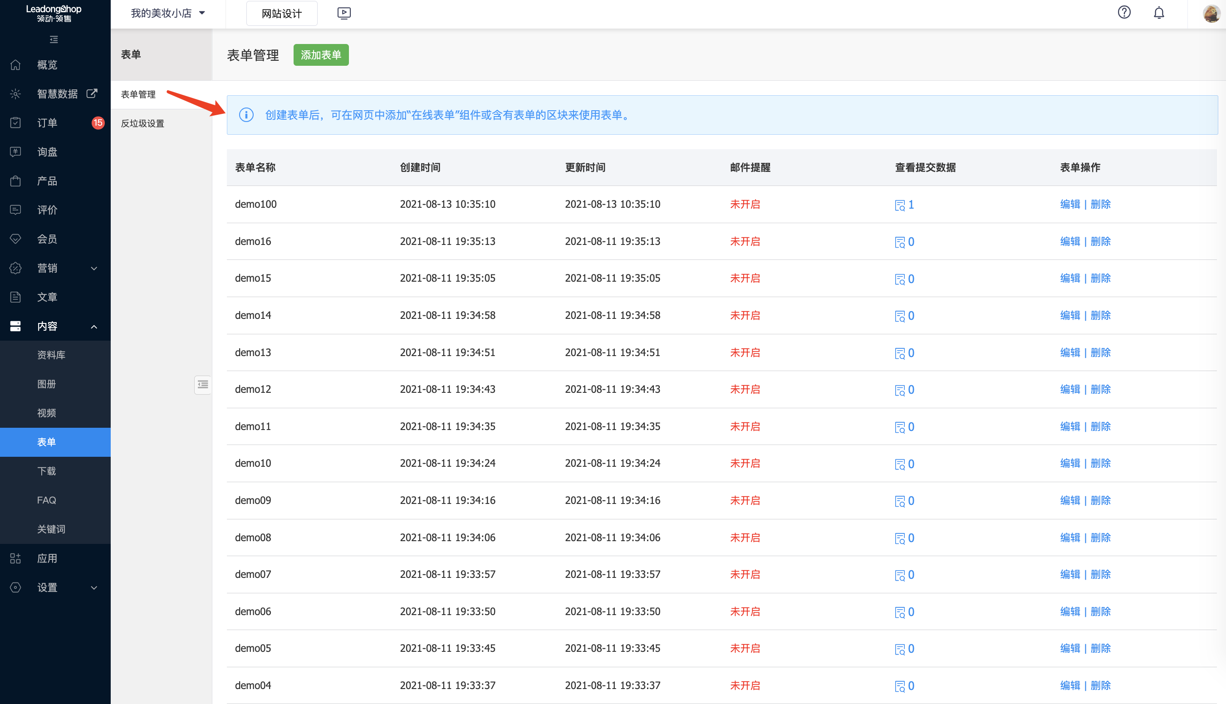The width and height of the screenshot is (1226, 704).
Task: Select the 表单管理 menu item
Action: 138,94
